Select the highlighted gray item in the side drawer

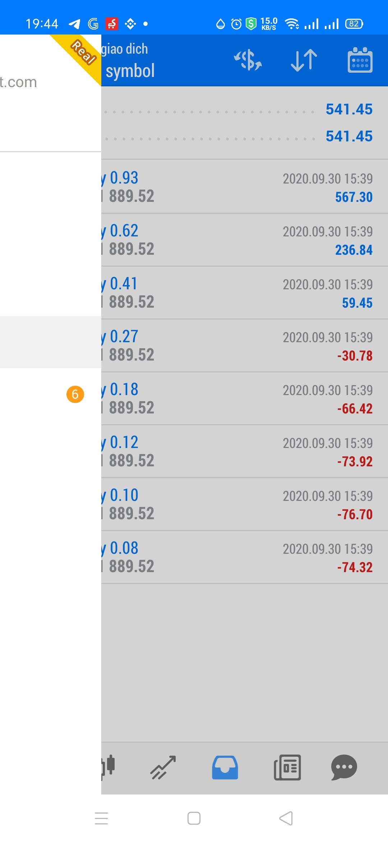[x=50, y=342]
